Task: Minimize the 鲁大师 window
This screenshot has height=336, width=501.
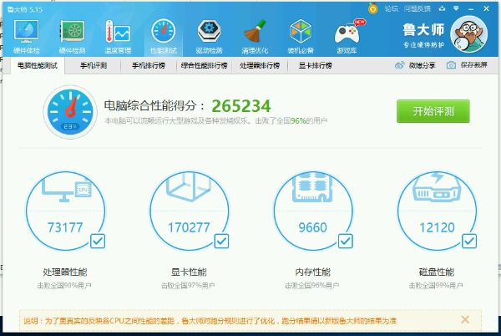Action: [471, 9]
